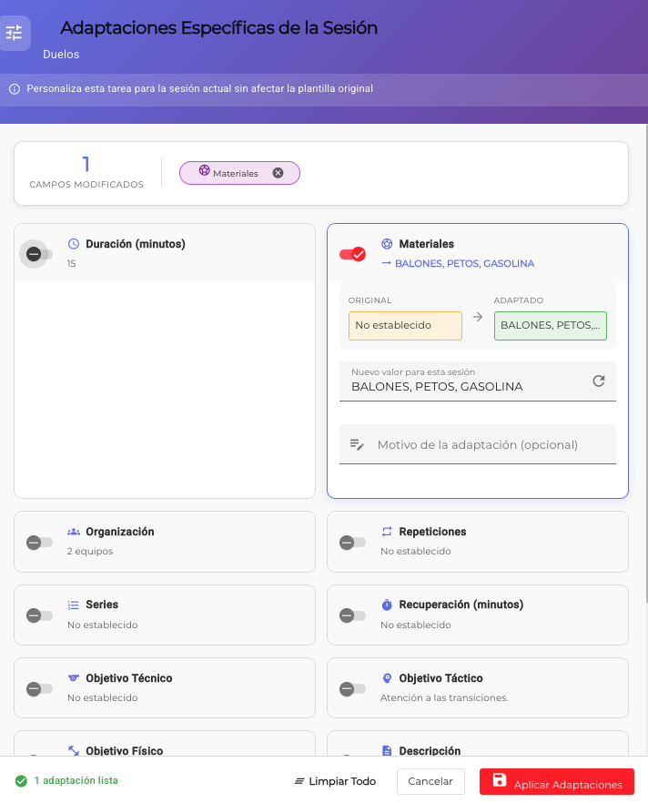
Task: Enable the Repeticiones toggle
Action: pyautogui.click(x=351, y=542)
